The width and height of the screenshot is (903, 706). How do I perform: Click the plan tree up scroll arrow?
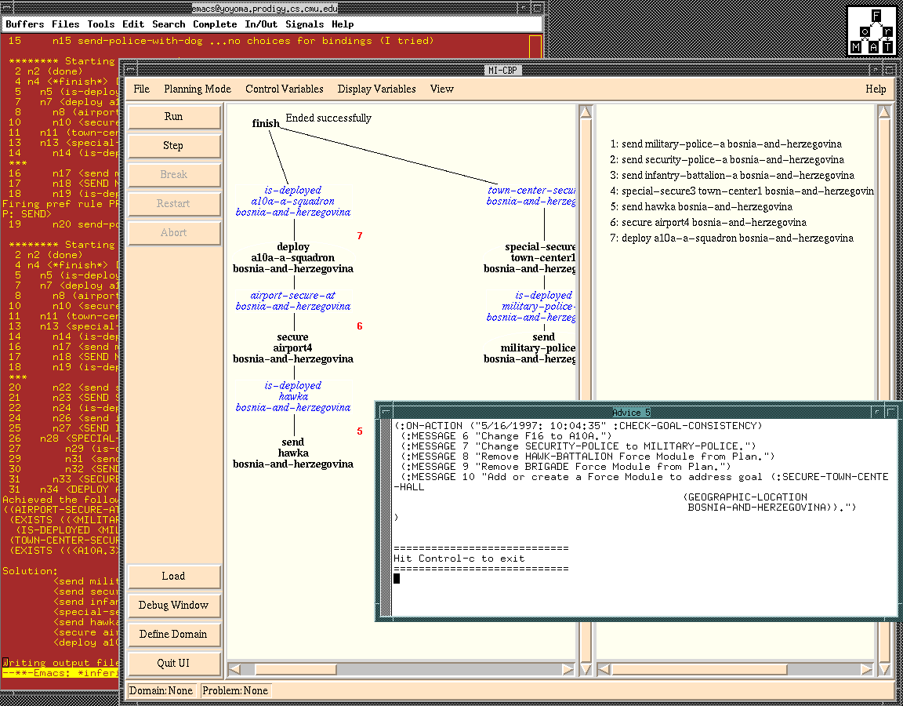point(586,112)
